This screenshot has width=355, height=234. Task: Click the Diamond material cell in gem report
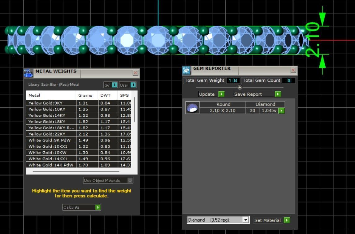click(265, 104)
